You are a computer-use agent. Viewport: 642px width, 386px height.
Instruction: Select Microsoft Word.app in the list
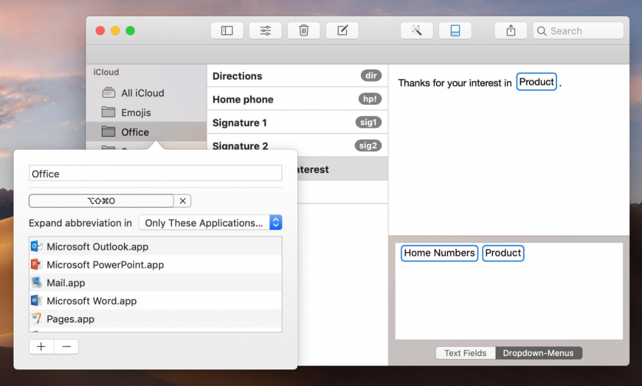point(155,301)
